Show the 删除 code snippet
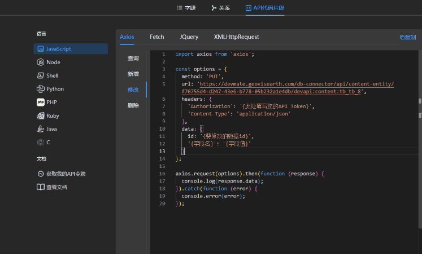This screenshot has height=254, width=422. point(133,105)
